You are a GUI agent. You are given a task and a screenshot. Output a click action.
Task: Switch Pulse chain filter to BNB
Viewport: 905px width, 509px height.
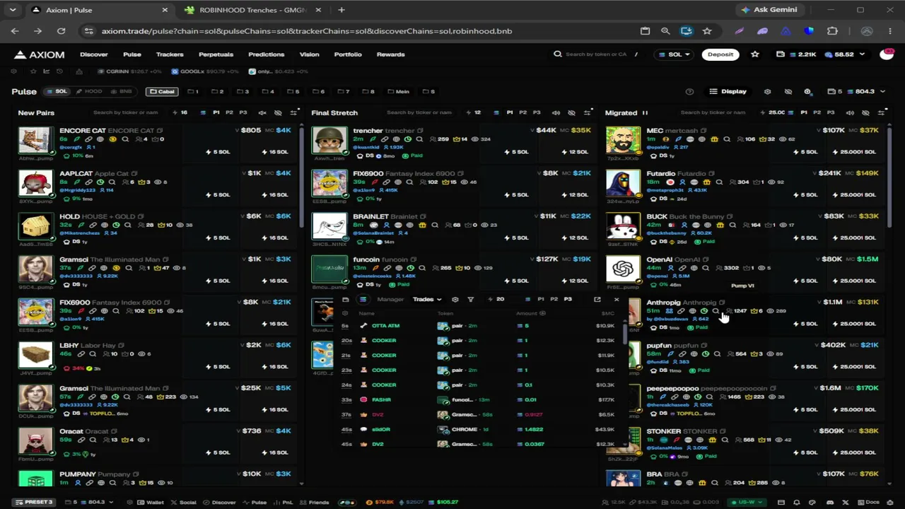122,91
